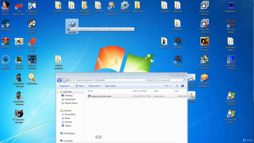The height and width of the screenshot is (143, 254).
Task: Launch Cheat Engine from the desktop
Action: (6, 25)
